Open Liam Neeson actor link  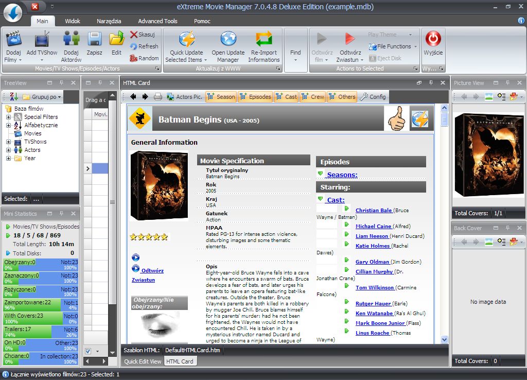pyautogui.click(x=372, y=236)
